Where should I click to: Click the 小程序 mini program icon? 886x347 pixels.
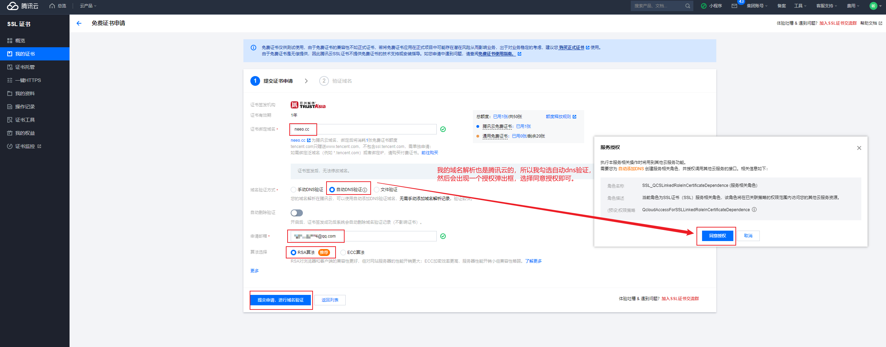[704, 6]
